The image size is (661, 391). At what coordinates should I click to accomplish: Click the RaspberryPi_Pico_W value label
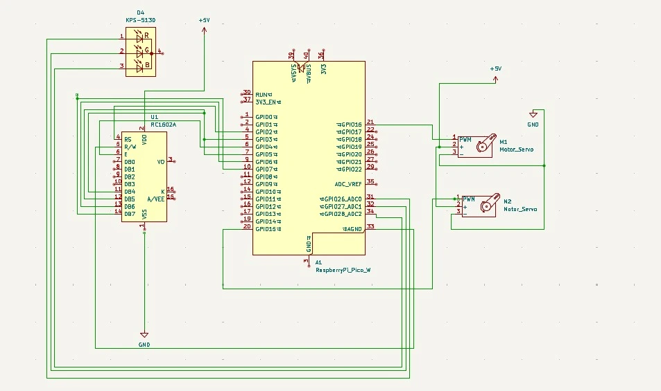pos(343,270)
